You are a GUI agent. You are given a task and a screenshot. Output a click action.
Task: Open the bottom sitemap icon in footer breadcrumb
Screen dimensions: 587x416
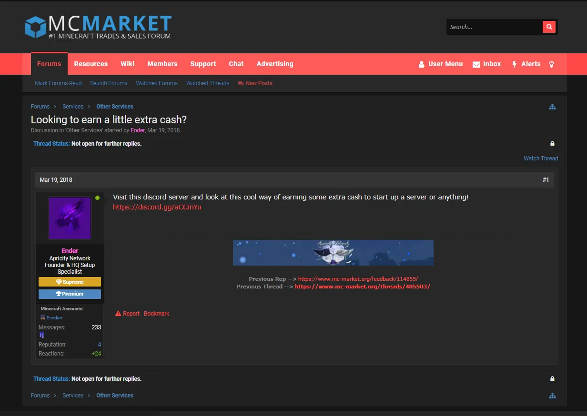552,396
